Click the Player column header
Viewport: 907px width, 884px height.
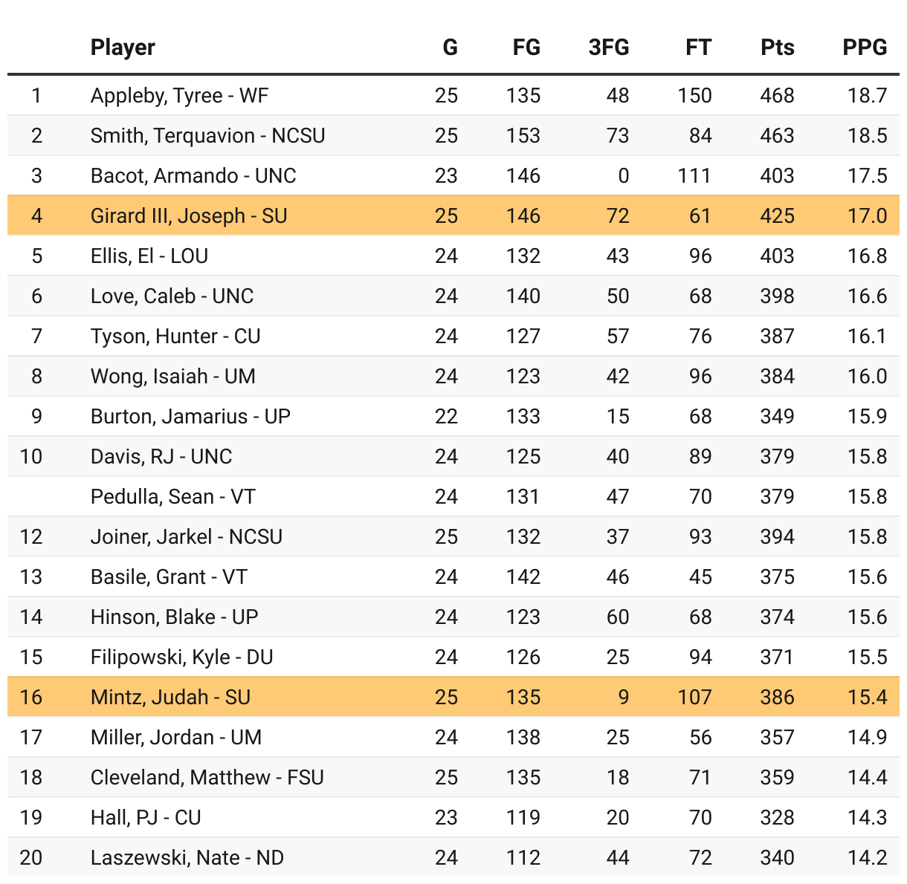(x=123, y=48)
